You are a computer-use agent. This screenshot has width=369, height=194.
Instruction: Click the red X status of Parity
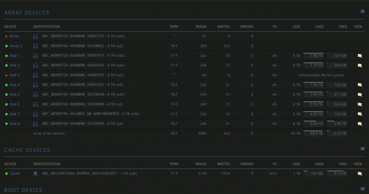tap(6, 37)
